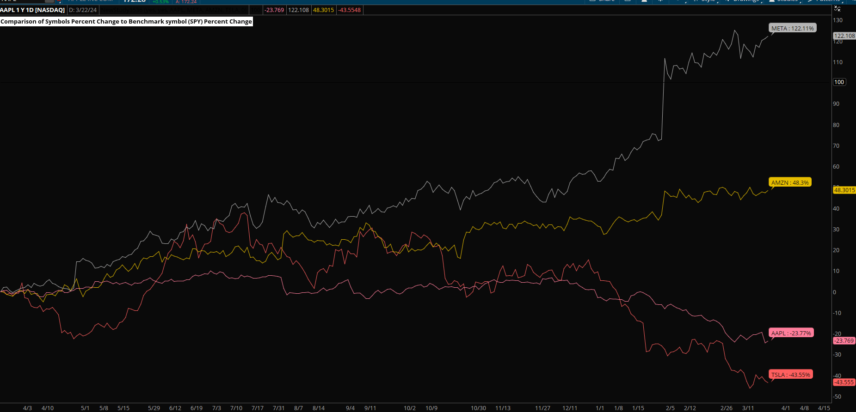
Task: Click the -10 label on the price axis
Action: pyautogui.click(x=837, y=313)
